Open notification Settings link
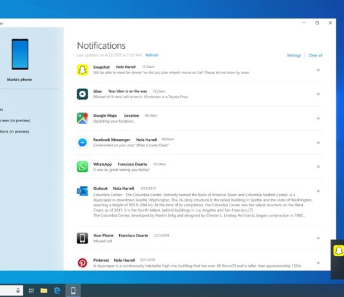This screenshot has width=344, height=297. [294, 55]
